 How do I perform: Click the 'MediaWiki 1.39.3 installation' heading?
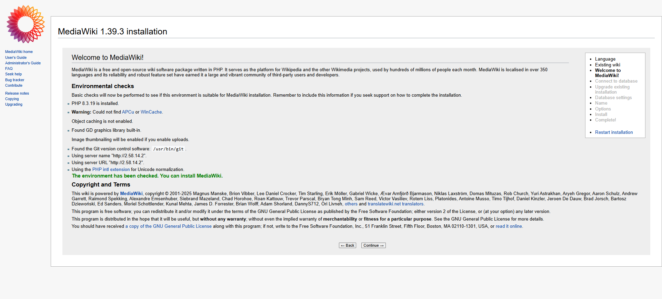click(x=112, y=32)
